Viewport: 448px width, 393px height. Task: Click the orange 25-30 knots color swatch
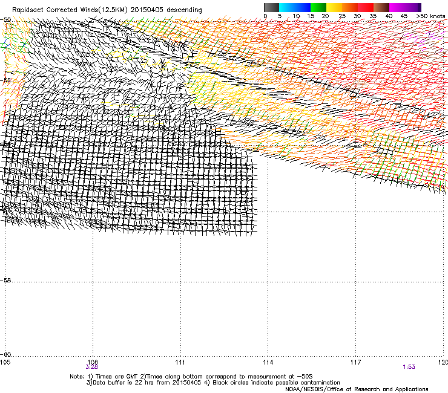[350, 7]
